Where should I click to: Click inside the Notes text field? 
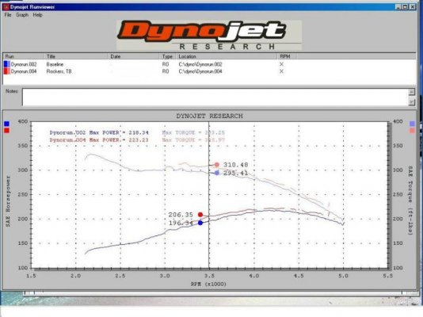215,97
